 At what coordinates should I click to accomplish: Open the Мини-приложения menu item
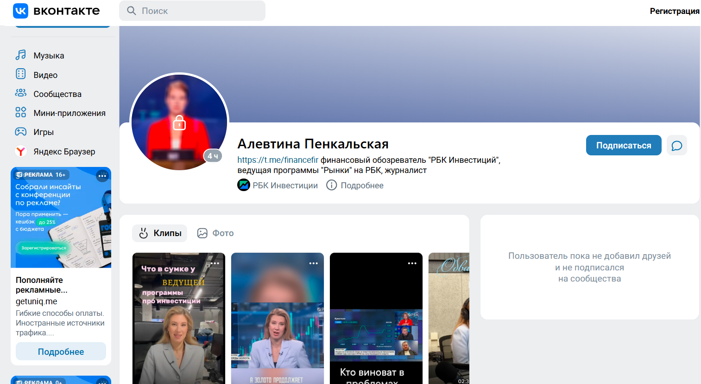click(63, 113)
